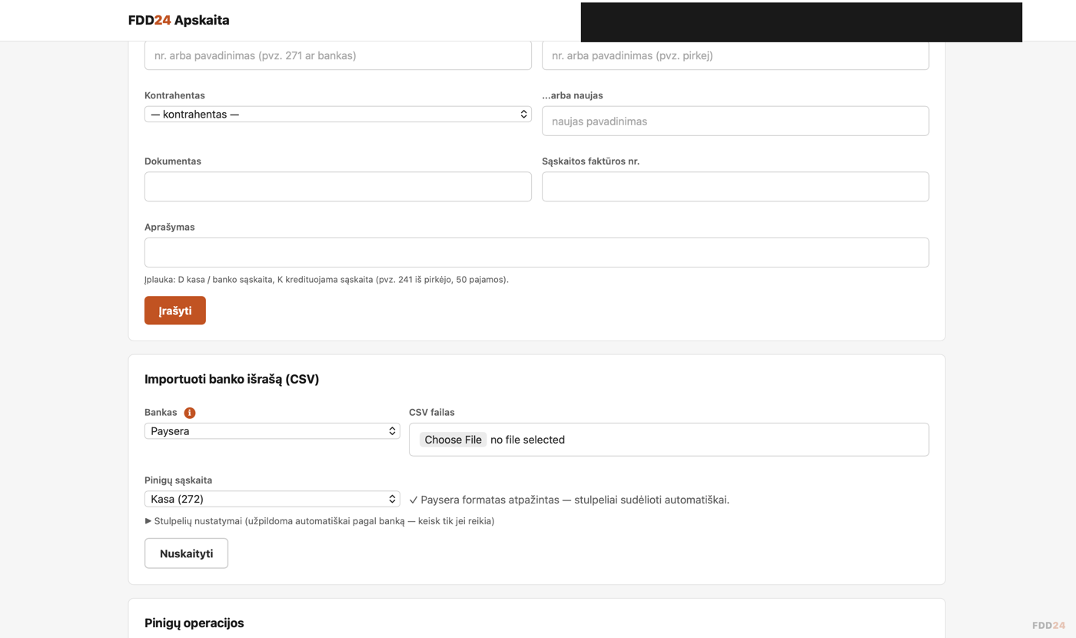This screenshot has height=638, width=1076.
Task: Click the Pinigų operacijos heading
Action: pos(194,623)
